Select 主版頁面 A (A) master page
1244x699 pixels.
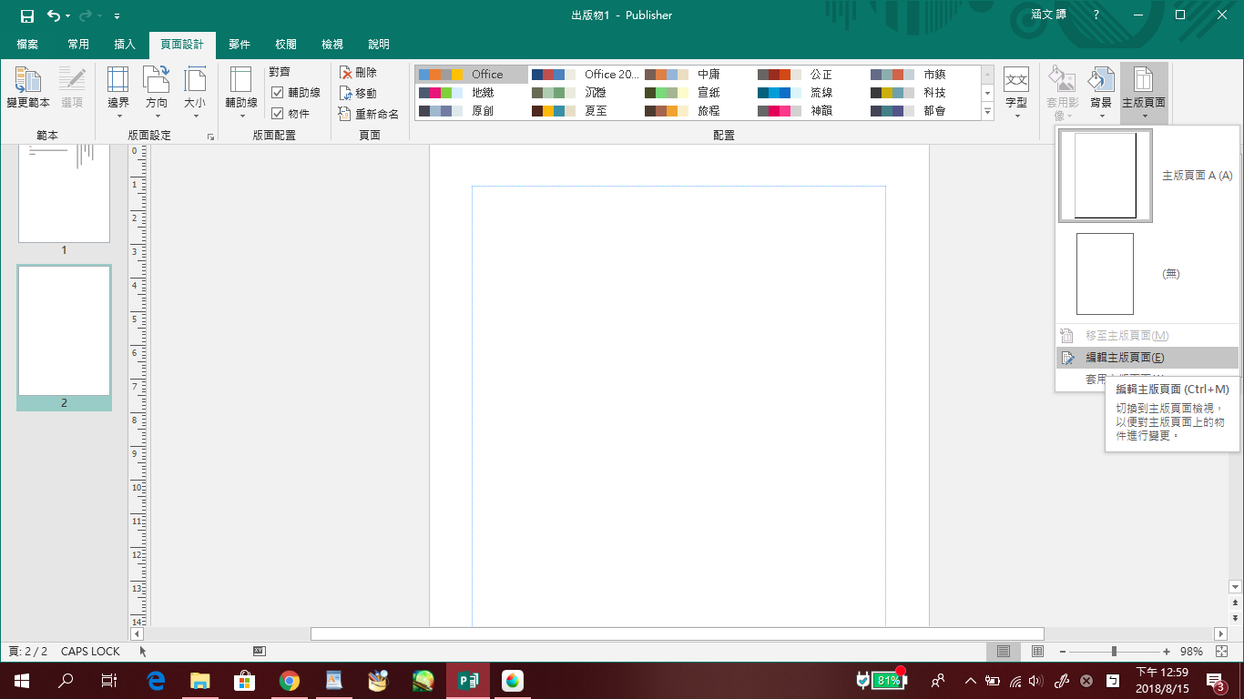click(1106, 176)
